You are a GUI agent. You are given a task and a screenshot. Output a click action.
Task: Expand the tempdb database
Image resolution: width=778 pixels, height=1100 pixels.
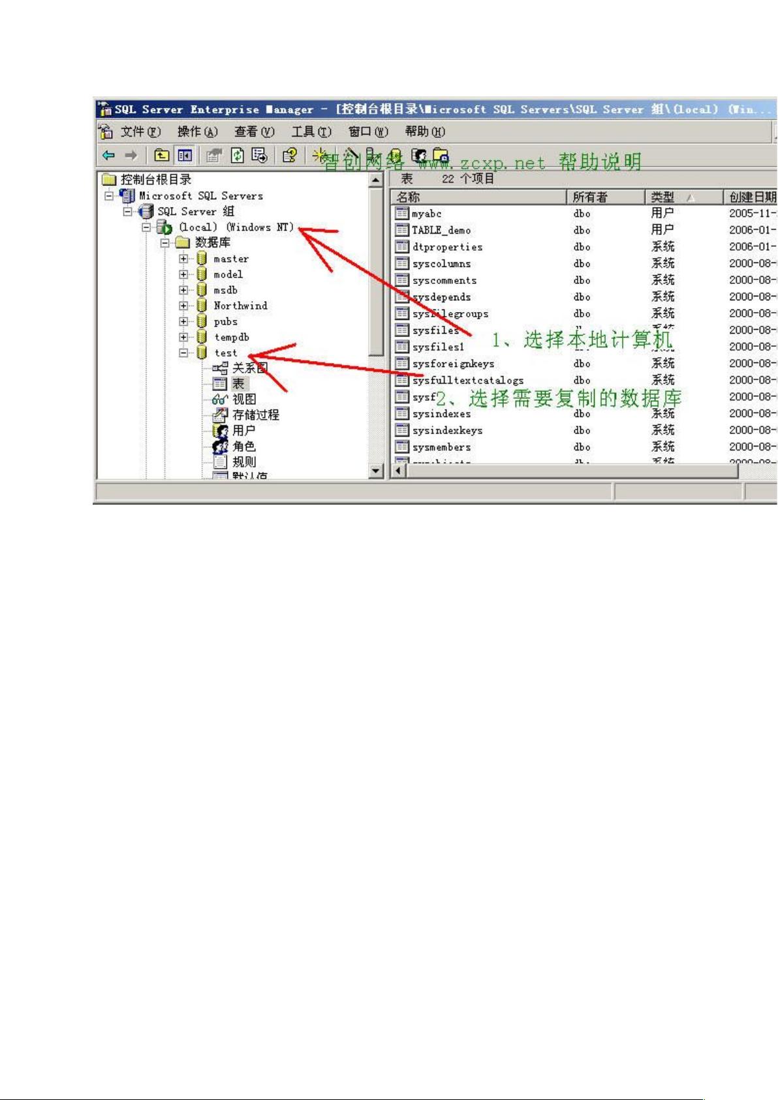pyautogui.click(x=183, y=337)
